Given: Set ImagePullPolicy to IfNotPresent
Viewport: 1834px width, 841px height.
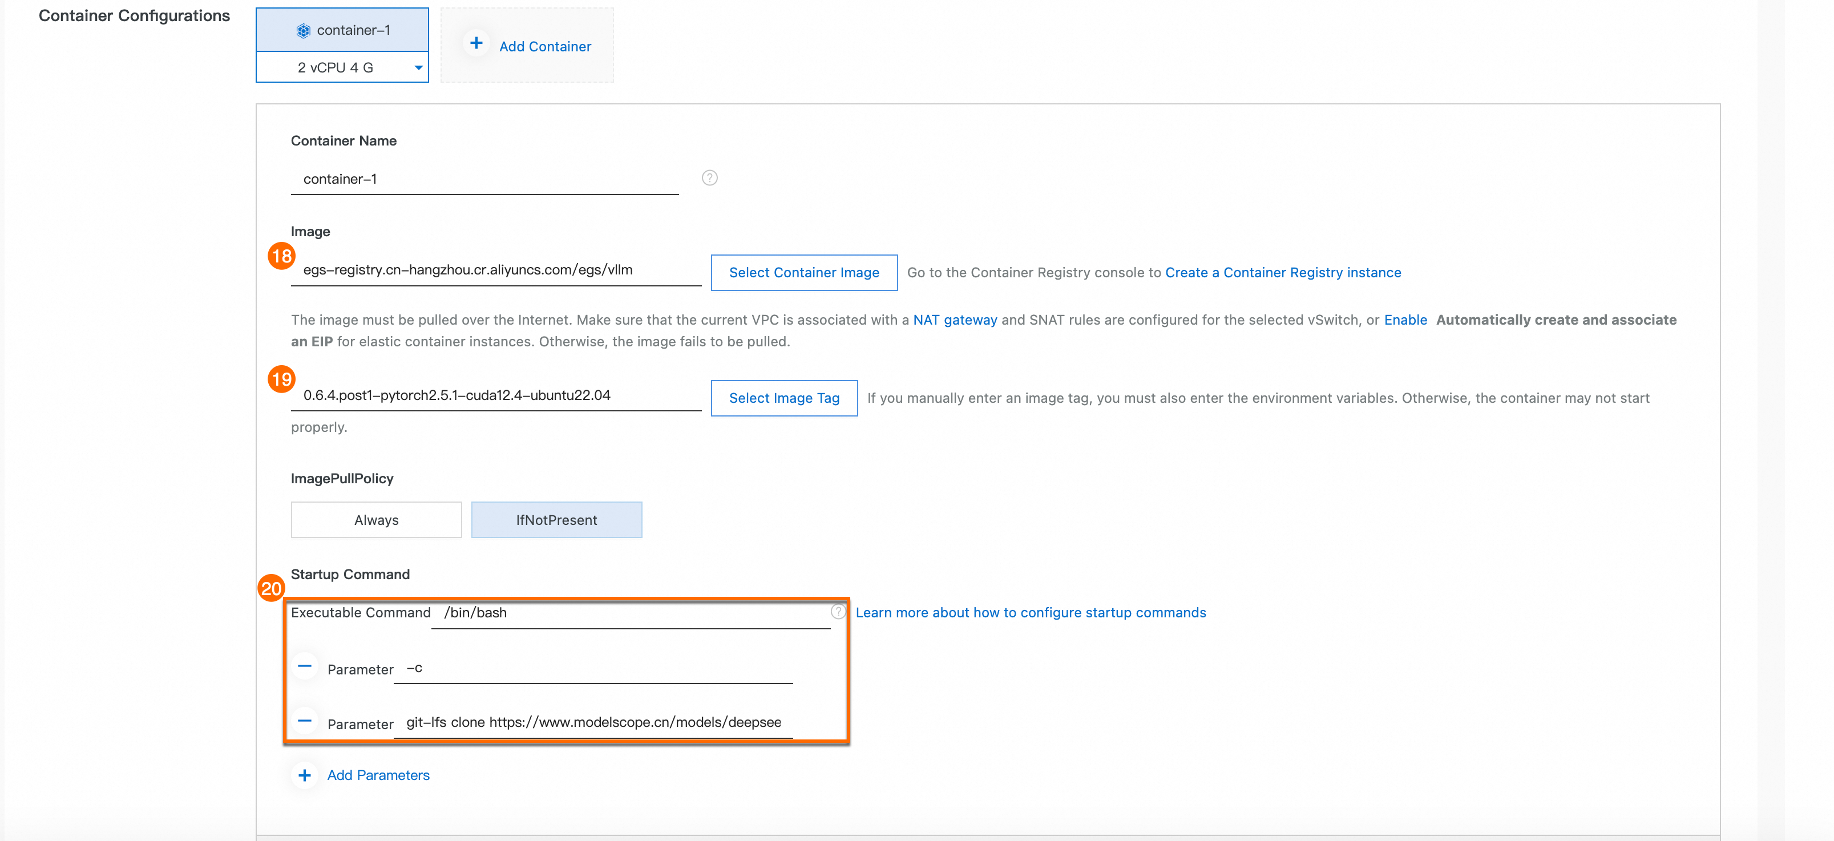Looking at the screenshot, I should pos(556,520).
